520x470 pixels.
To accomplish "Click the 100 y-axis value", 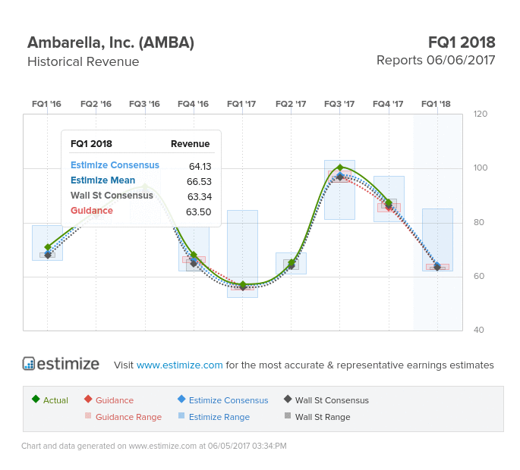I will (x=481, y=168).
